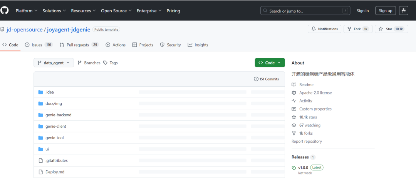Click the fork icon beside 1k forks
This screenshot has height=178, width=416.
294,133
